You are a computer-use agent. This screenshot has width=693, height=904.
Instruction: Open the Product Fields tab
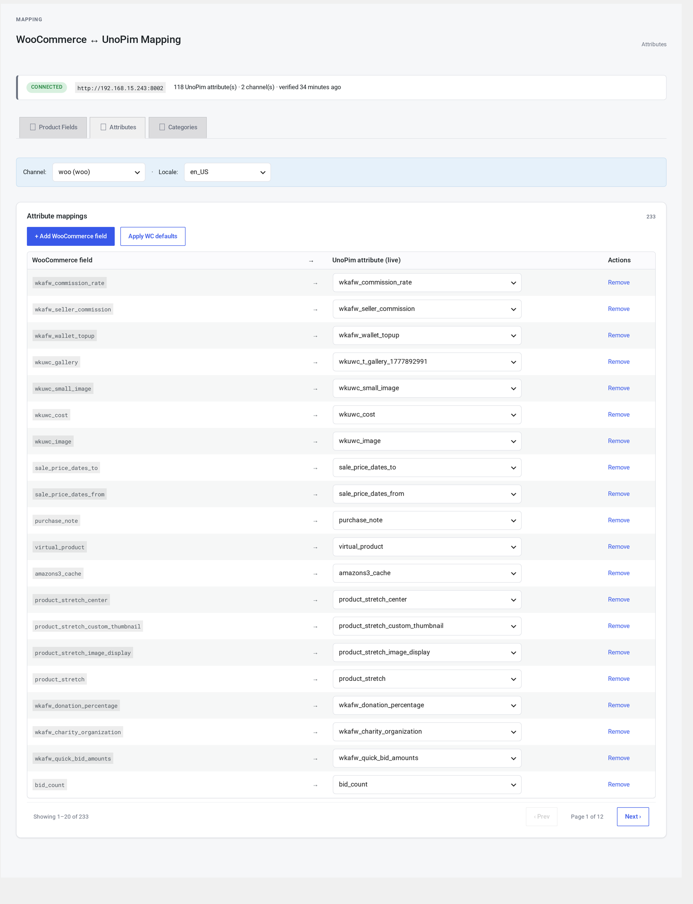click(53, 127)
